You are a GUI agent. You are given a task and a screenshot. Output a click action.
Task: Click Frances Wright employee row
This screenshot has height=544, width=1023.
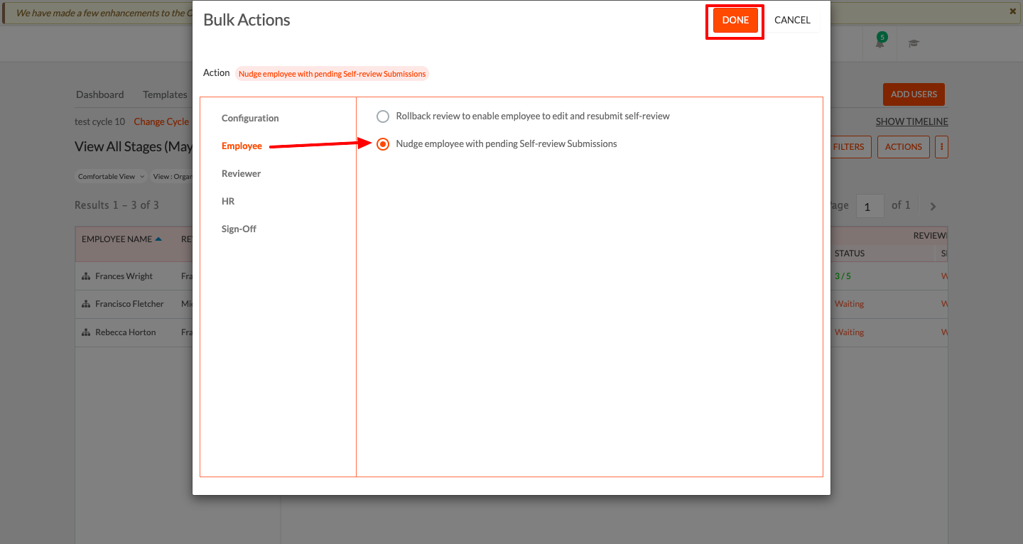[x=124, y=276]
